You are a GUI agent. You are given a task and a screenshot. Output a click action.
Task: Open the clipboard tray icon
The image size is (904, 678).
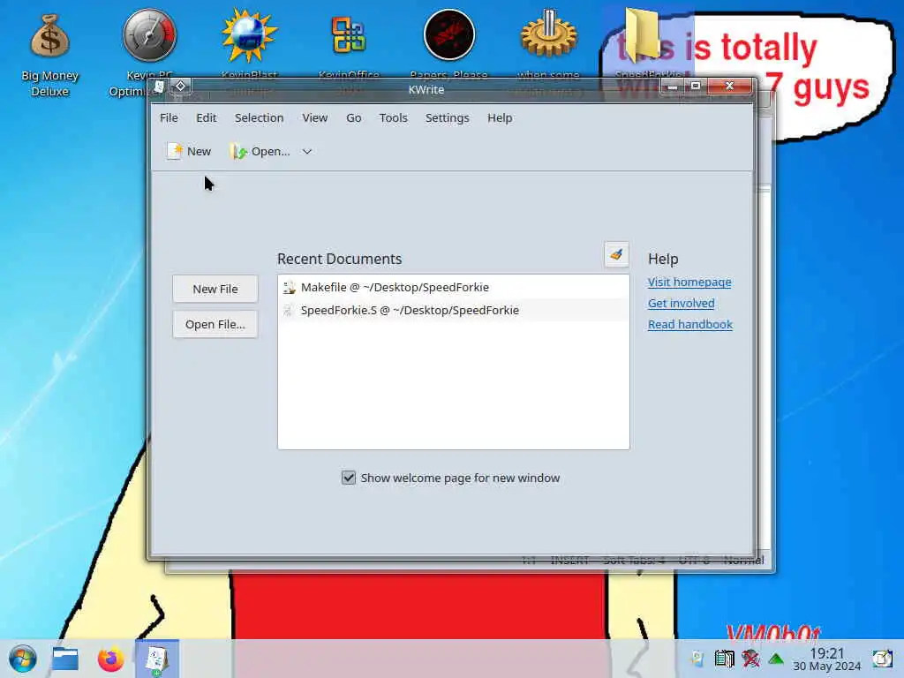pos(724,659)
